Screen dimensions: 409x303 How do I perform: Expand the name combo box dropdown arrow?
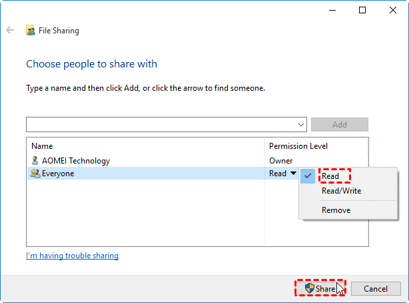pyautogui.click(x=302, y=125)
